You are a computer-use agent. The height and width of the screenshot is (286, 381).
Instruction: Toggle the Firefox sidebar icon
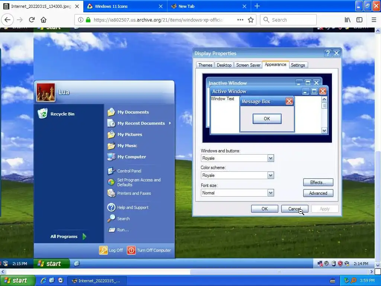359,20
